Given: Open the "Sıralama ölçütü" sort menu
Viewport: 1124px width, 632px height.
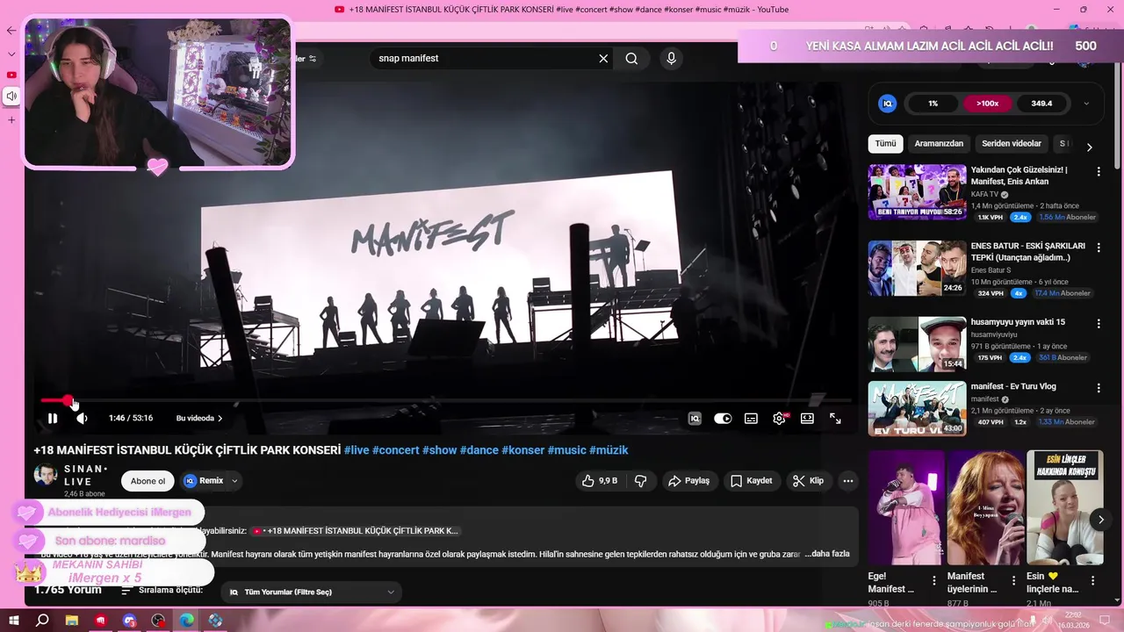Looking at the screenshot, I should (162, 591).
